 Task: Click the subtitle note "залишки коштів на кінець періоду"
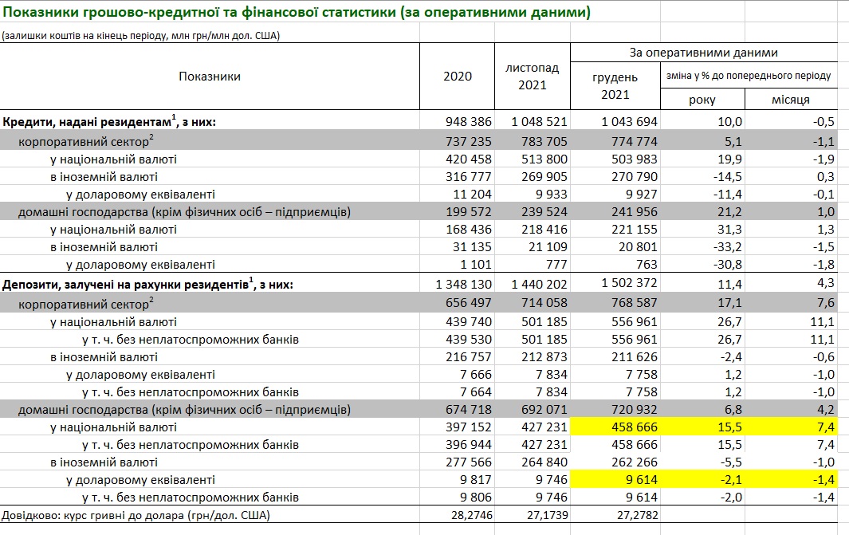(140, 35)
